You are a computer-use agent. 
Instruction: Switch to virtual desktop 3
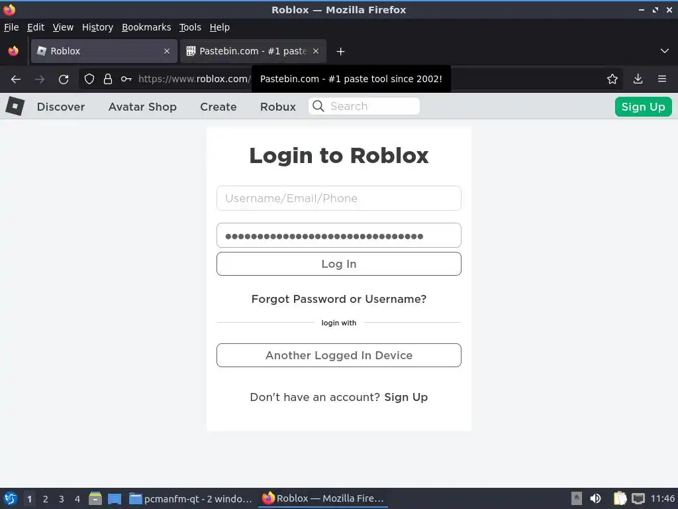click(x=62, y=499)
